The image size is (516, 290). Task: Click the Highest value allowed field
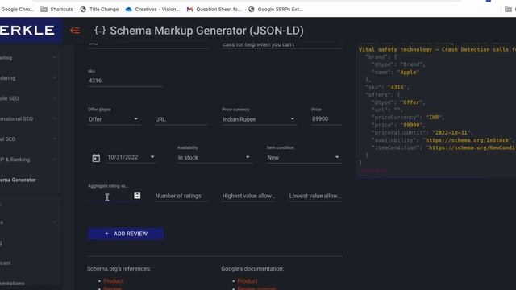[x=248, y=196]
